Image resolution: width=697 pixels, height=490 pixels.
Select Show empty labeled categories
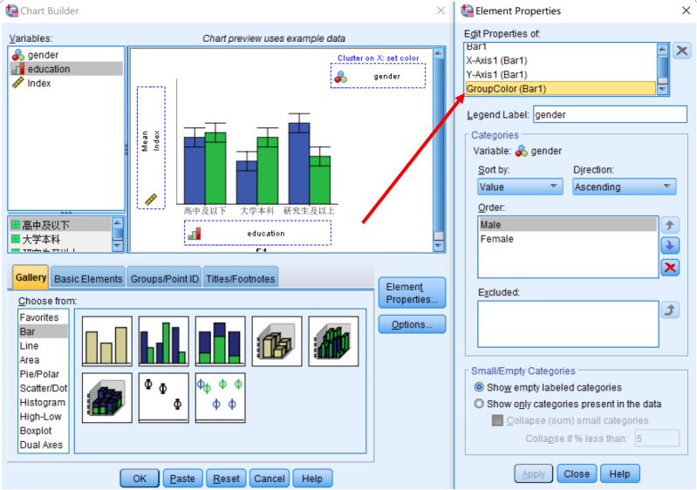point(479,387)
